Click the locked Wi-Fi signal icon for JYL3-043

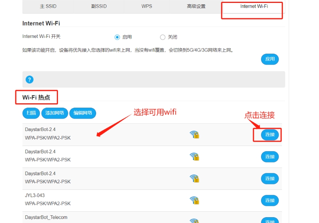coord(194,200)
